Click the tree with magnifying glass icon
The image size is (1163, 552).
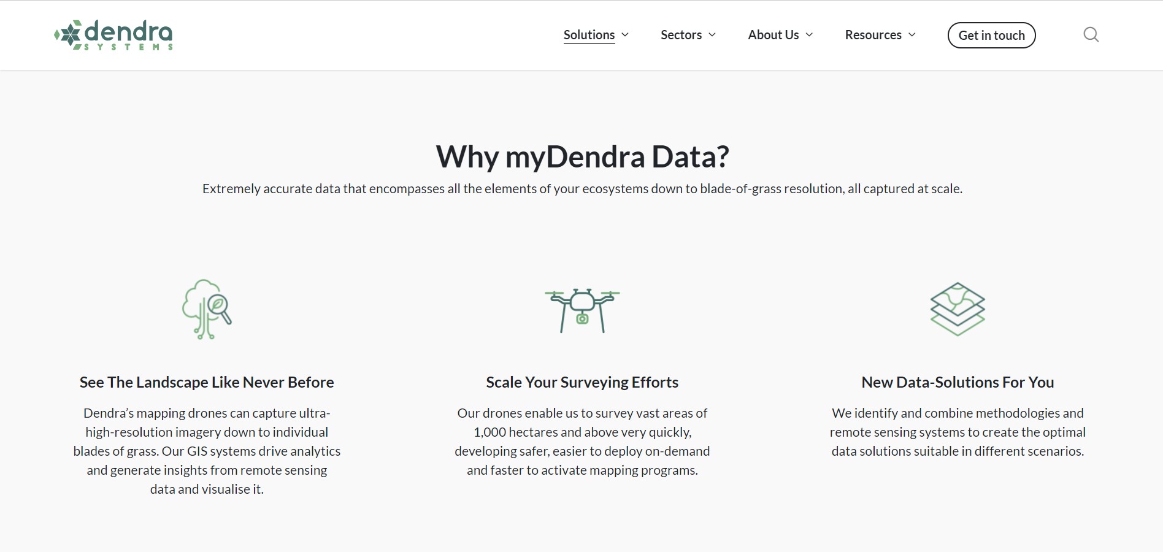coord(207,309)
